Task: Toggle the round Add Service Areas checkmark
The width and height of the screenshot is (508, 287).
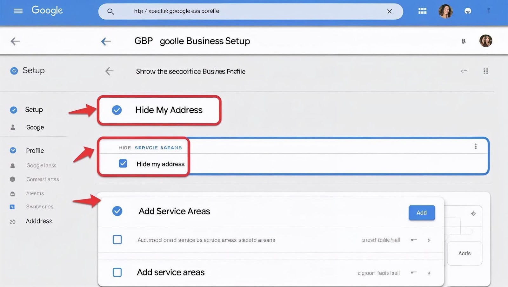Action: pos(117,211)
